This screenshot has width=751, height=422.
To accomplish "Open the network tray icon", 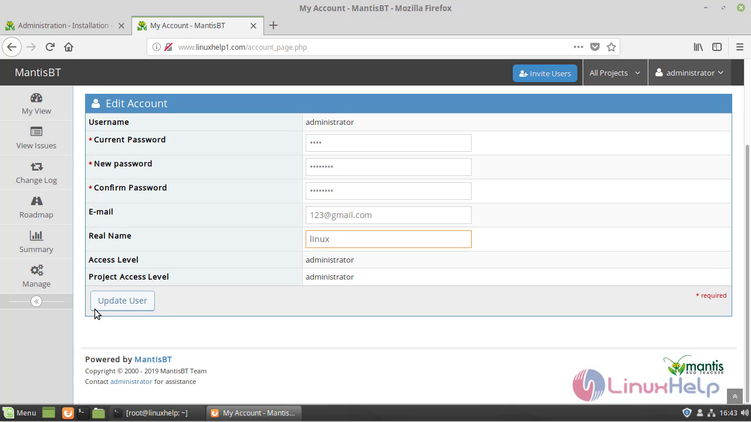I will pos(711,413).
